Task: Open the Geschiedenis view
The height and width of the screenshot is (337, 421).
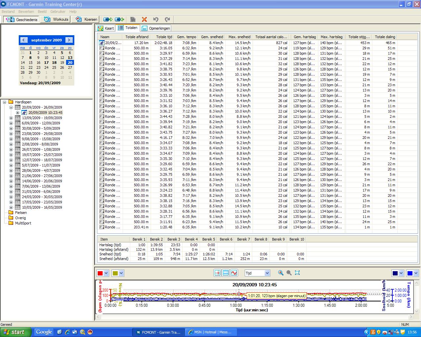Action: [21, 19]
